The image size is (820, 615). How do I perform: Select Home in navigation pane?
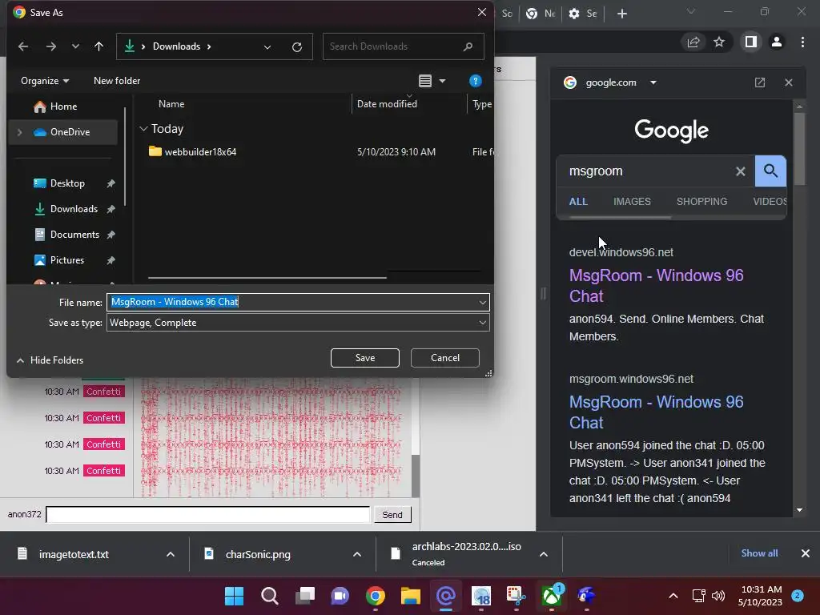[x=63, y=107]
